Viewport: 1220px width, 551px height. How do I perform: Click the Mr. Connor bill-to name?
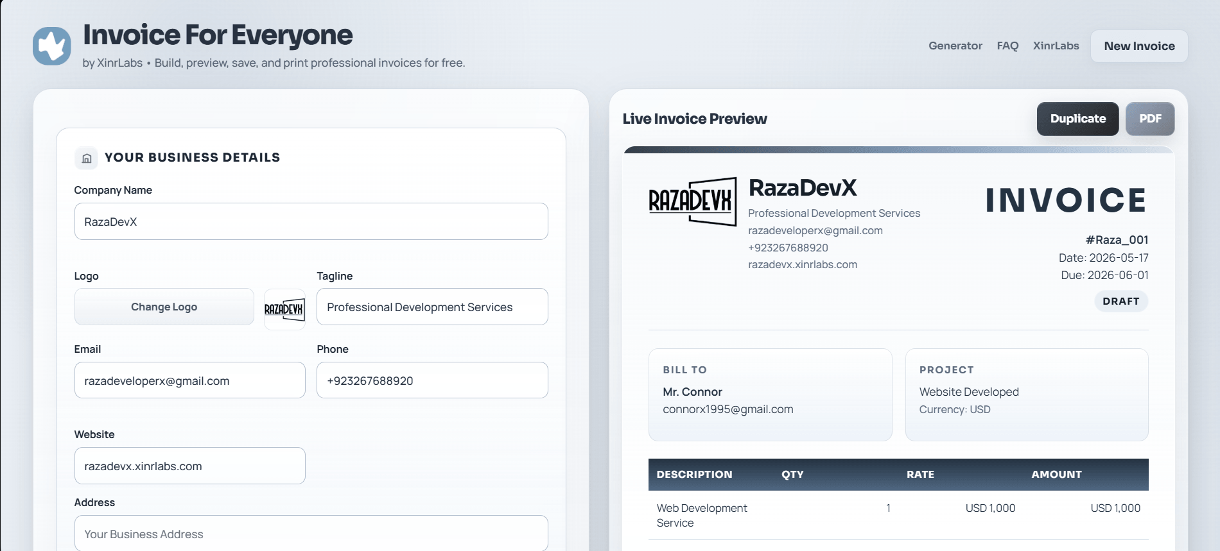click(x=692, y=392)
